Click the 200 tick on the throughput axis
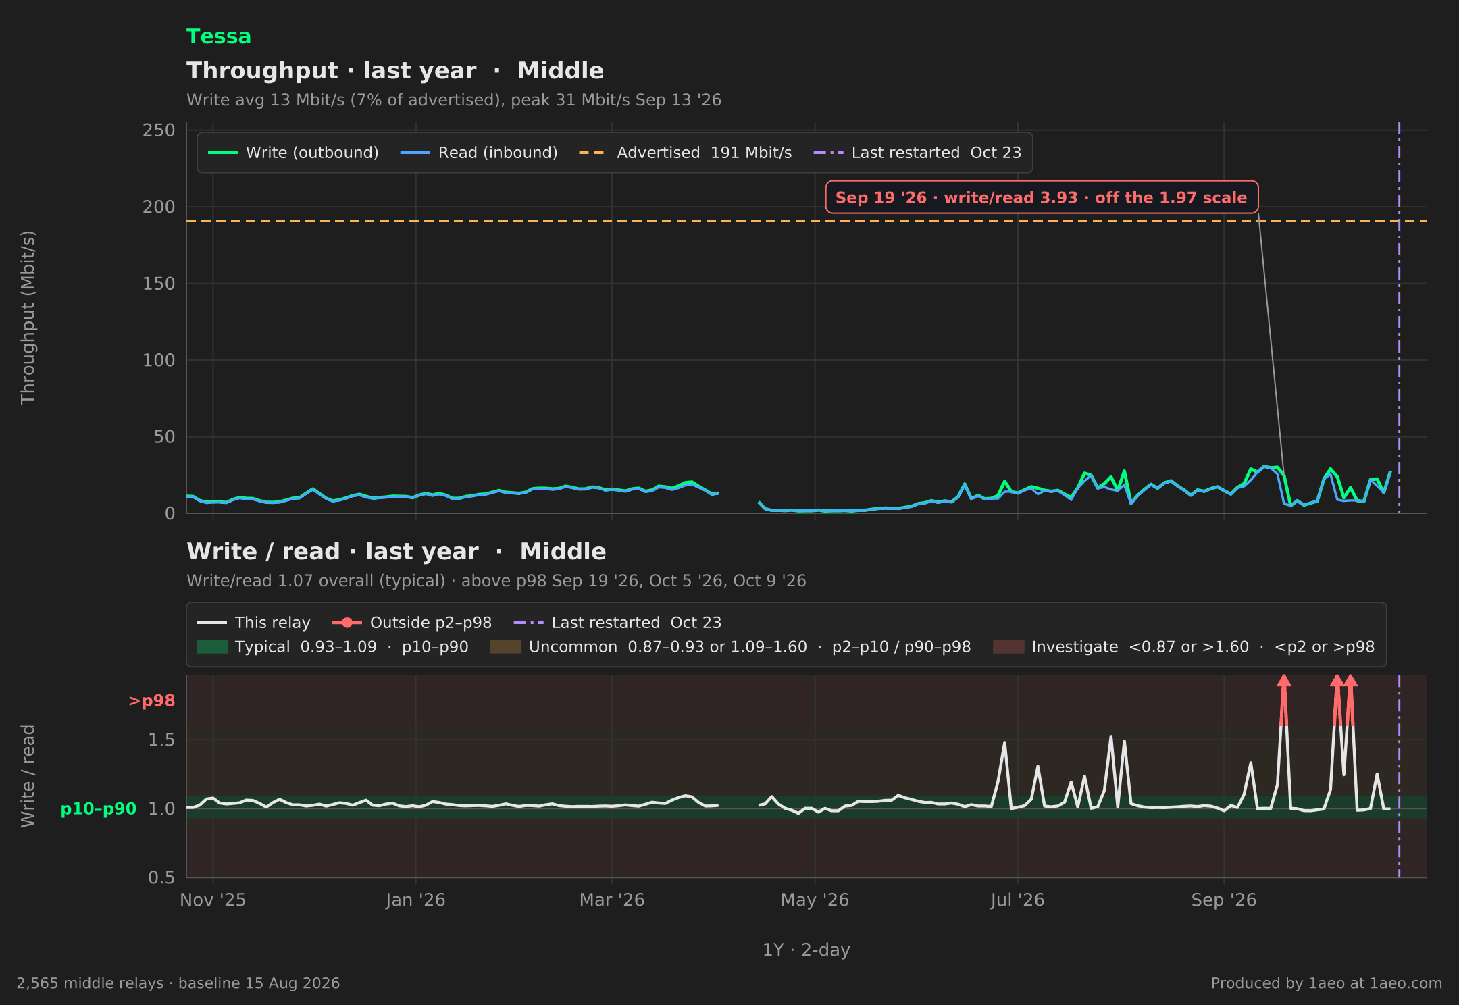 click(x=159, y=207)
